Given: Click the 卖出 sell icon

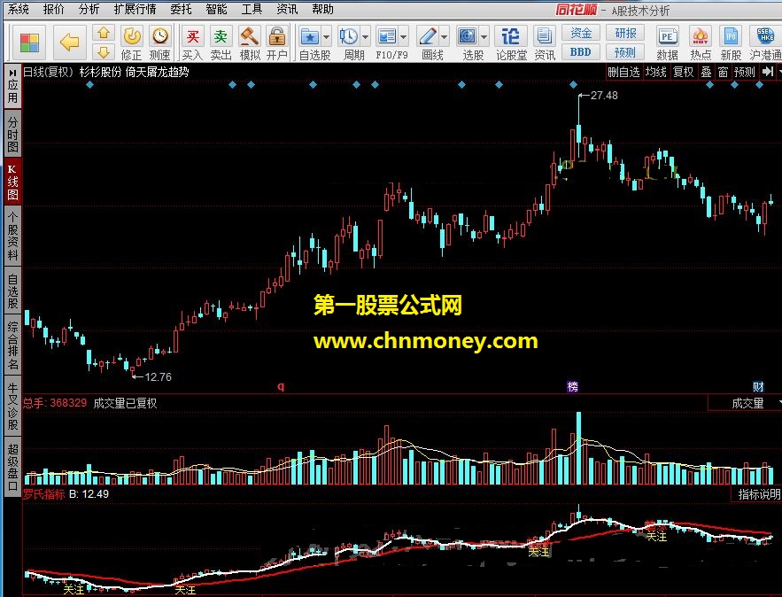Looking at the screenshot, I should pos(221,43).
